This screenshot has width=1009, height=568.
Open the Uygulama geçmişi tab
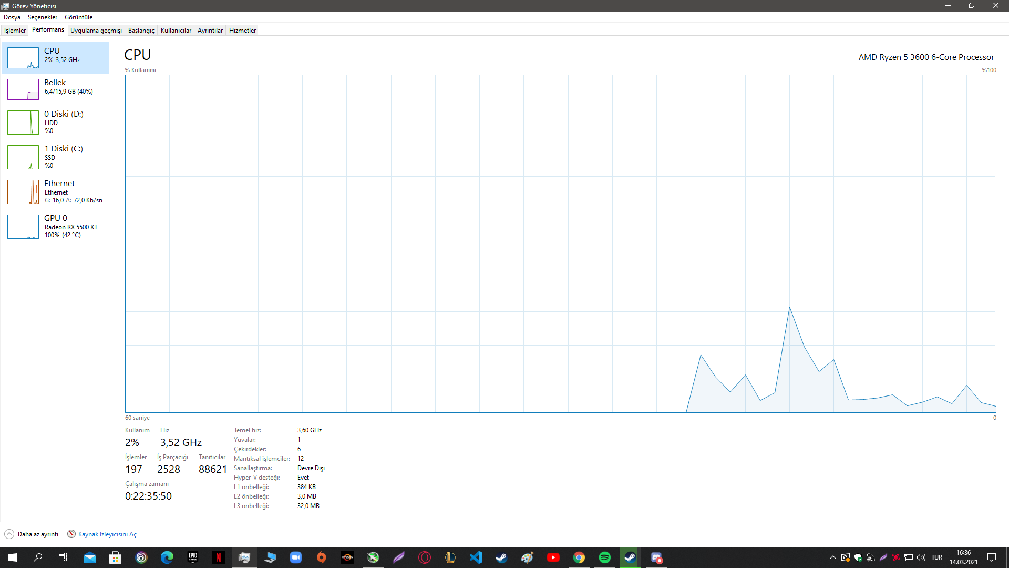click(96, 31)
